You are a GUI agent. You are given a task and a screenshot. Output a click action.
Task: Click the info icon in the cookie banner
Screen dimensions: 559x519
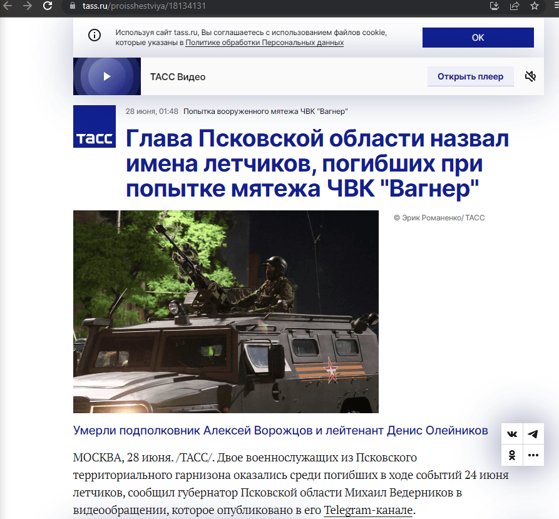click(x=95, y=35)
